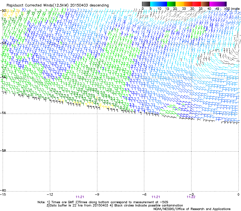Click the '>50 knots' legend label

232,9
